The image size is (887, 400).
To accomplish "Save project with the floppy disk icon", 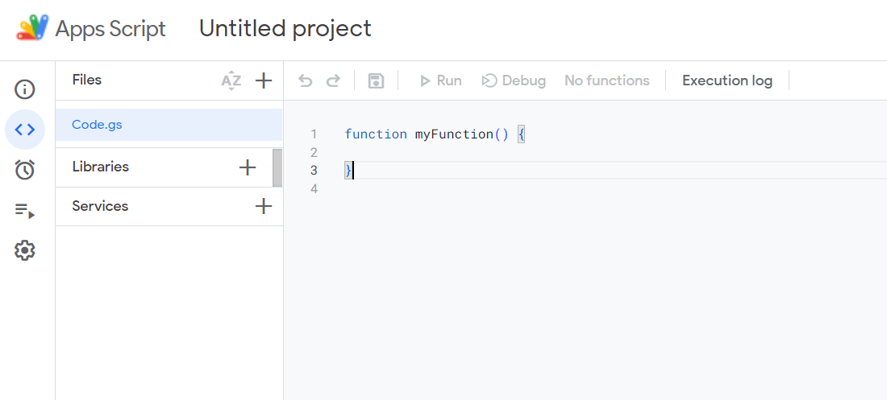I will point(376,80).
